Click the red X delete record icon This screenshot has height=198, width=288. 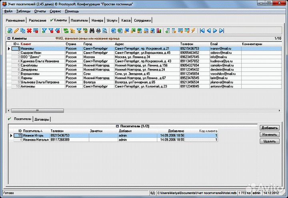point(29,31)
